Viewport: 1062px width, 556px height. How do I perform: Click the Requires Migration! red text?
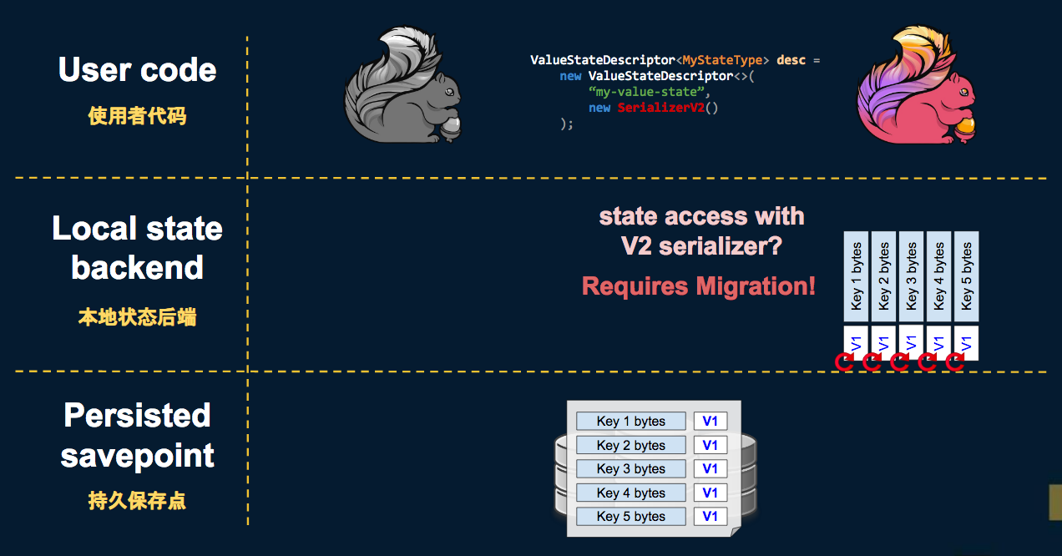(698, 286)
